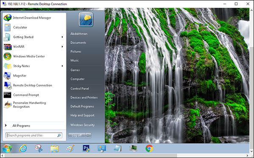Open Paint from the taskbar
This screenshot has width=254, height=158.
(x=70, y=148)
